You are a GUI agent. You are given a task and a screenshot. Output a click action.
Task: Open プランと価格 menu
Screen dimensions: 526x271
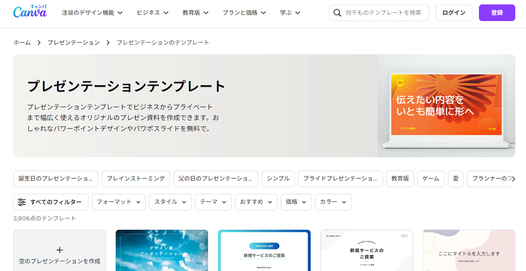point(244,13)
